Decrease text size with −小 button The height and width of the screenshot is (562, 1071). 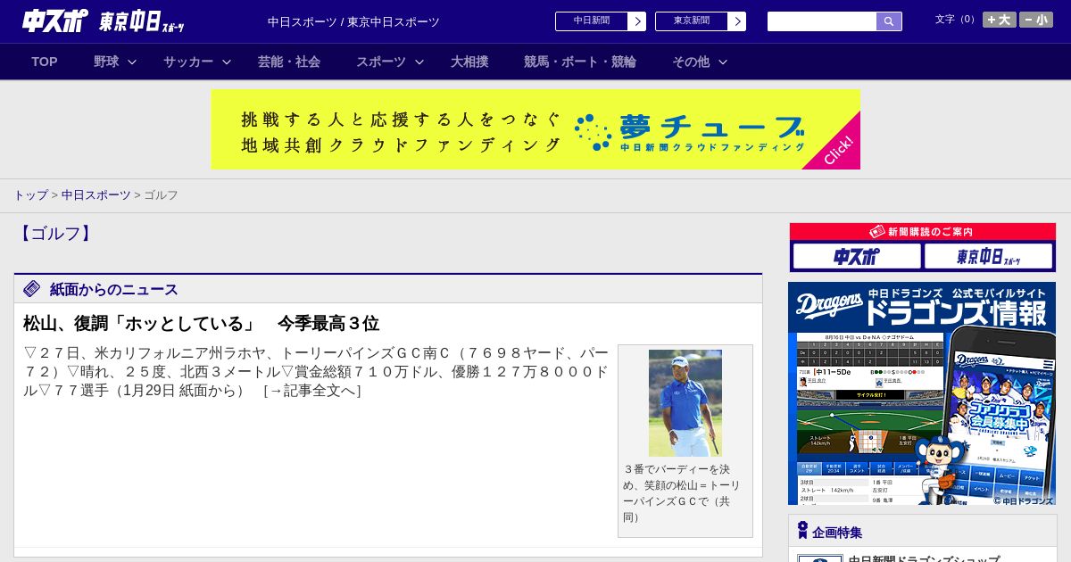pyautogui.click(x=1036, y=20)
